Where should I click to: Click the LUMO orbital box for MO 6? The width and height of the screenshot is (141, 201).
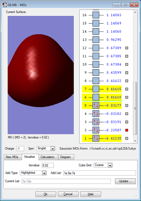(96, 97)
